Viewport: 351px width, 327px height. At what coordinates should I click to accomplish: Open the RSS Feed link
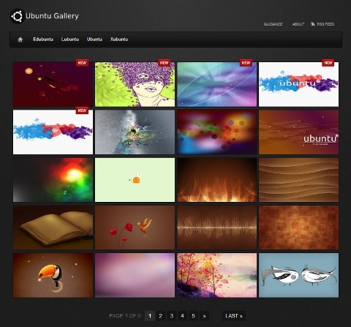[325, 24]
